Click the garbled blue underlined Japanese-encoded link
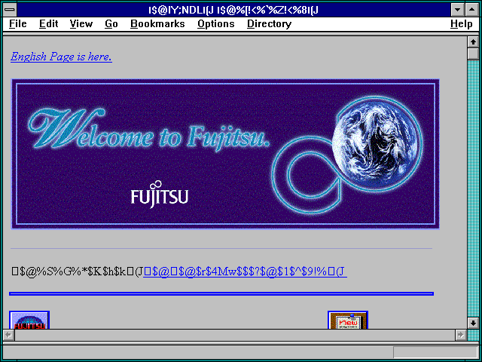The width and height of the screenshot is (482, 362). pos(245,271)
